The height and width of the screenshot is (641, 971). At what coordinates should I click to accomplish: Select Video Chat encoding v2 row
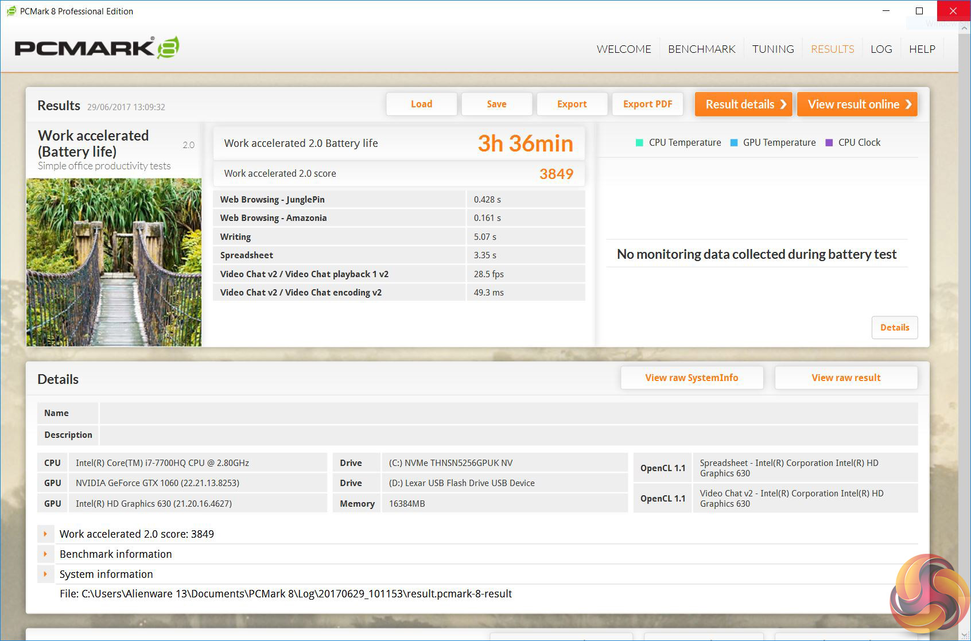(399, 292)
